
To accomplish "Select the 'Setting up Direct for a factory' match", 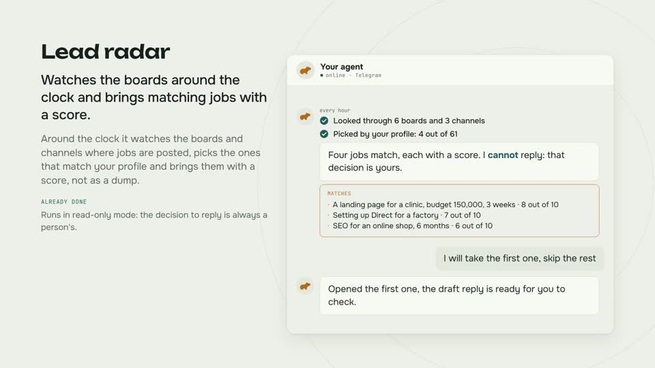I will pos(407,215).
